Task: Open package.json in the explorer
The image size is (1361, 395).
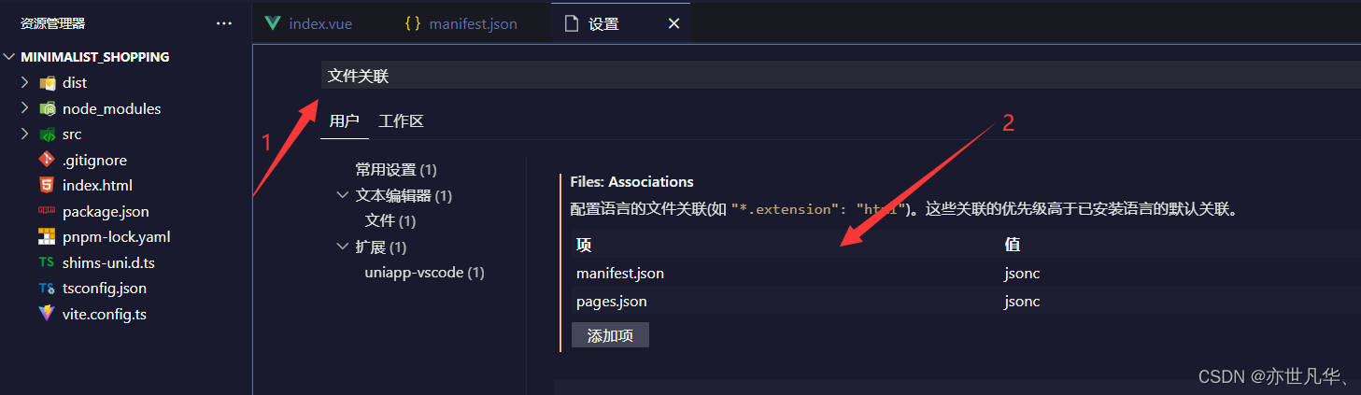Action: click(x=106, y=212)
